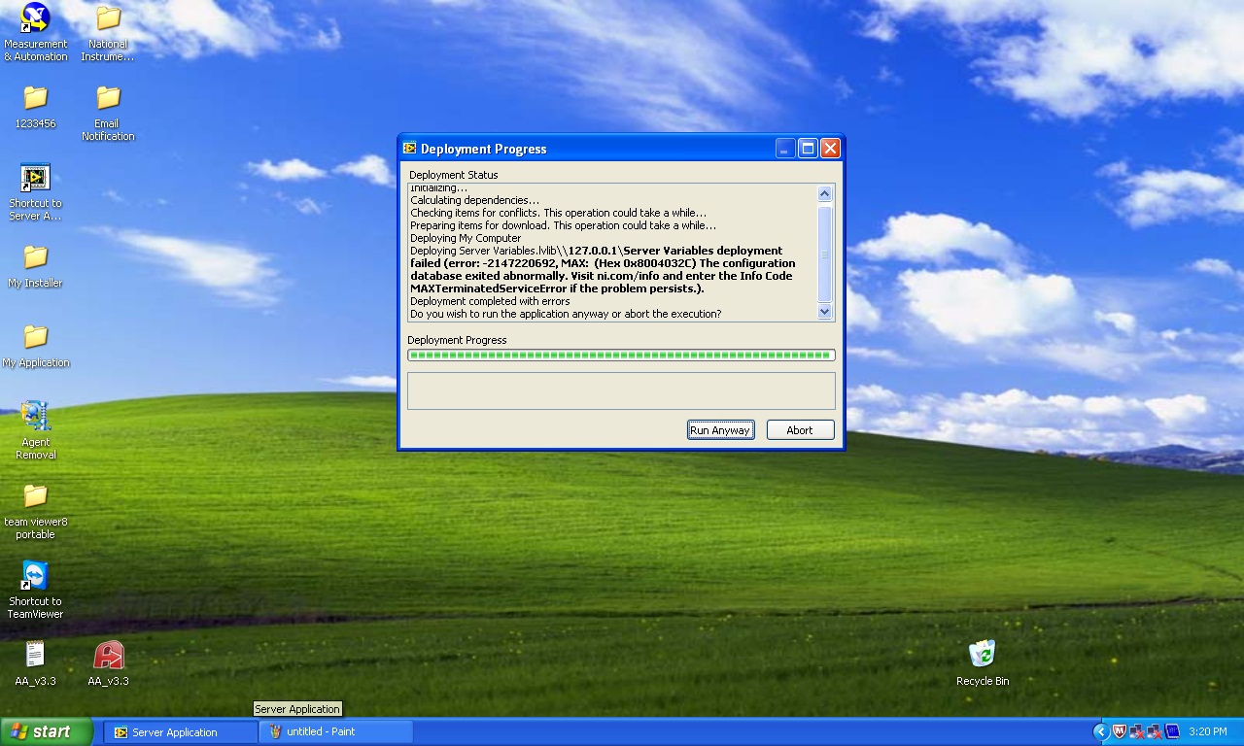Click the Deployment Progress title bar text
The image size is (1244, 746).
tap(483, 149)
